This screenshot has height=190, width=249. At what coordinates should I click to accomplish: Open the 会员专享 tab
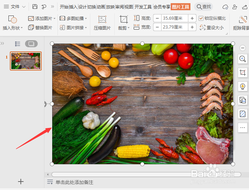[x=162, y=7]
